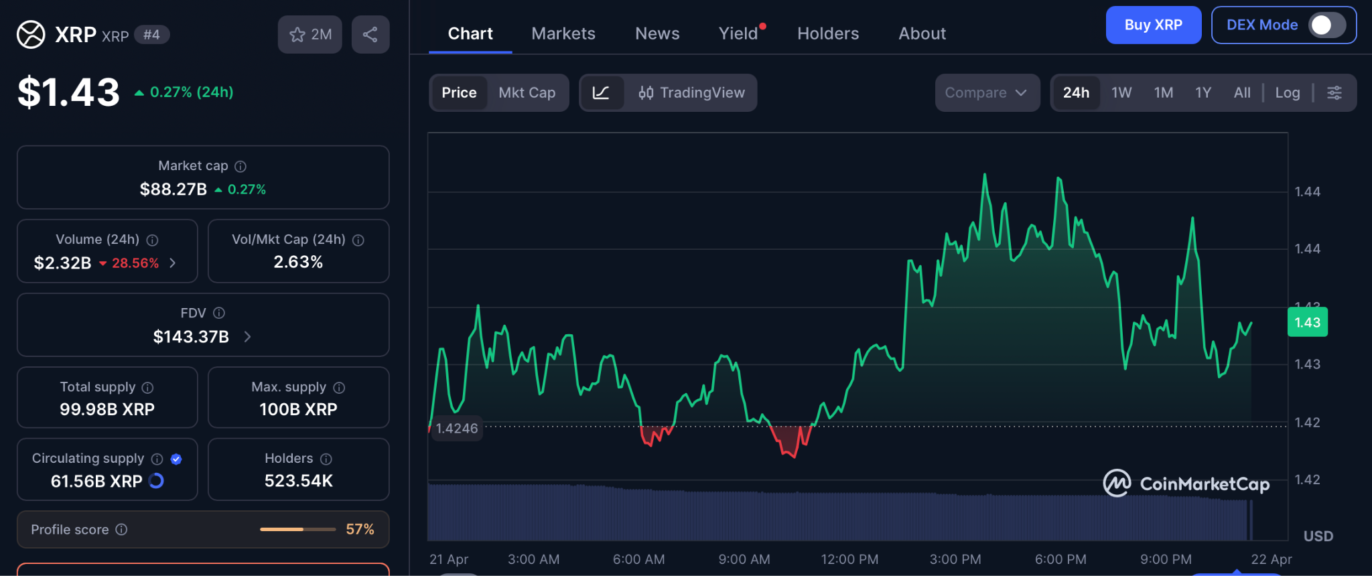Open the Compare dropdown
The width and height of the screenshot is (1372, 576).
986,92
